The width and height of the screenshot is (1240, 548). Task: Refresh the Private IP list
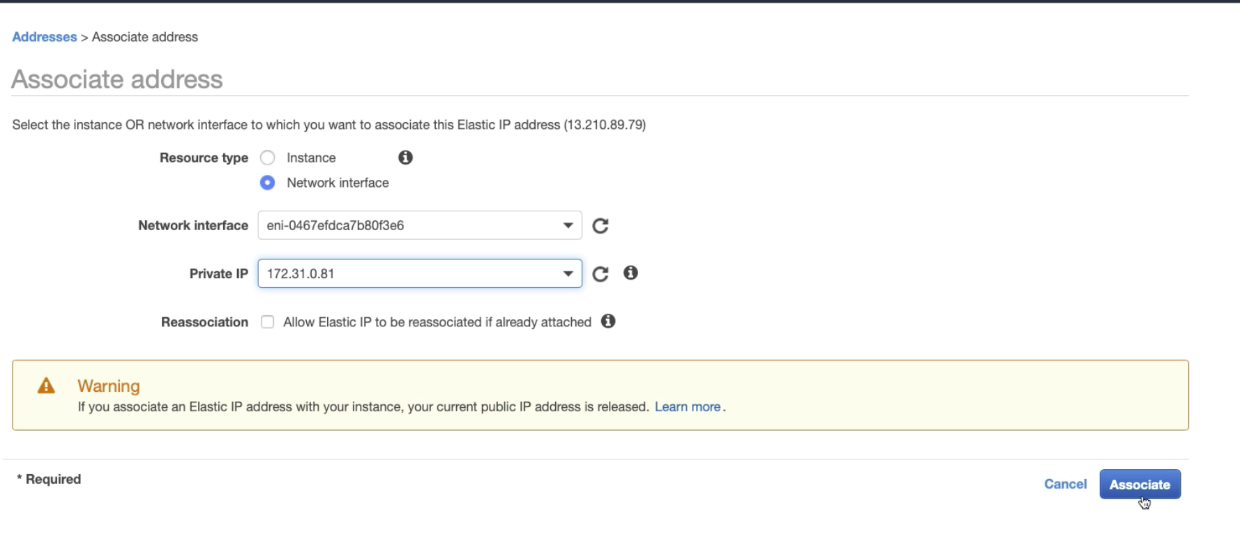600,274
